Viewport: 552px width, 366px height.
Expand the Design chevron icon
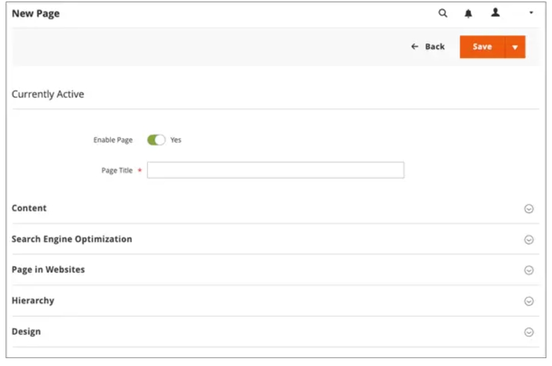[529, 332]
